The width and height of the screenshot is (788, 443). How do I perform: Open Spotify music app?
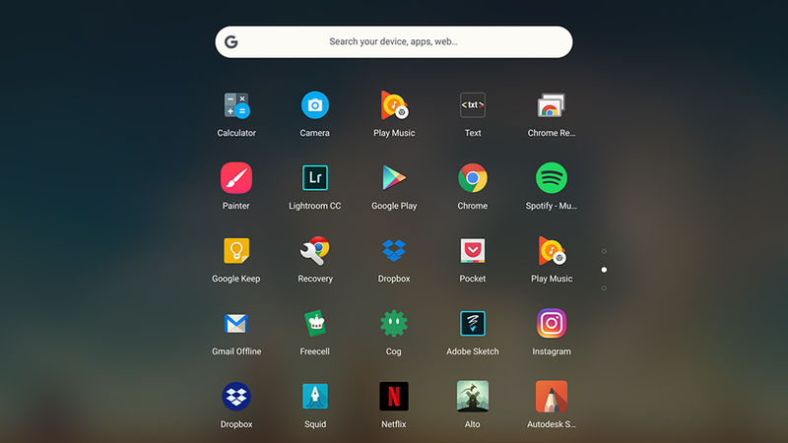tap(552, 178)
